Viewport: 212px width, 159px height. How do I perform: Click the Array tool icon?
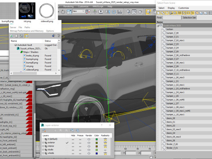tap(114, 11)
